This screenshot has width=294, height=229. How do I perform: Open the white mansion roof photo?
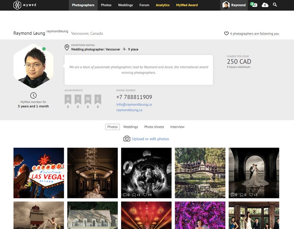93,215
